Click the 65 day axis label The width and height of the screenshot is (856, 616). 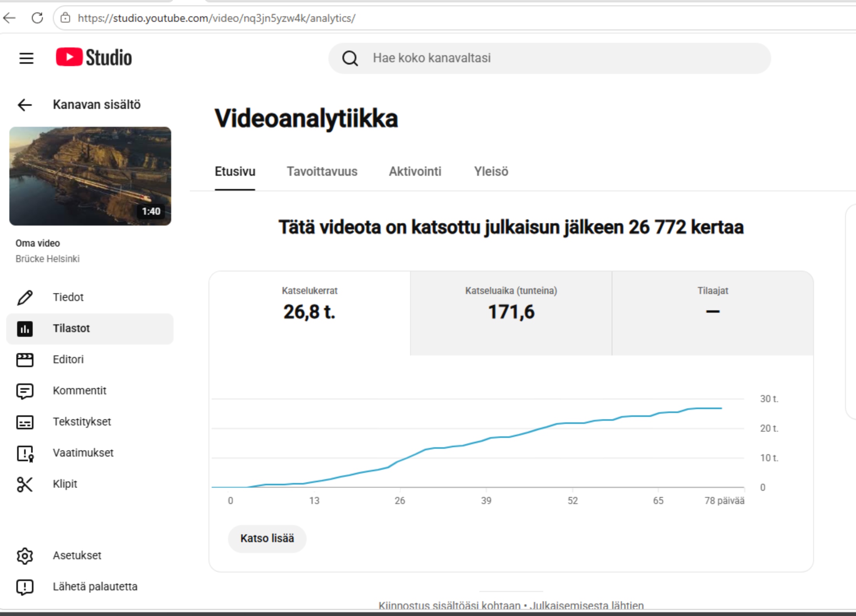[658, 501]
